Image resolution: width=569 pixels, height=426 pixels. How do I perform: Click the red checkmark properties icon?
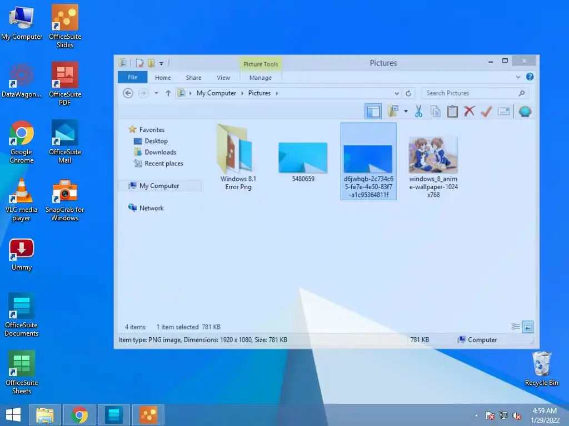pos(486,111)
